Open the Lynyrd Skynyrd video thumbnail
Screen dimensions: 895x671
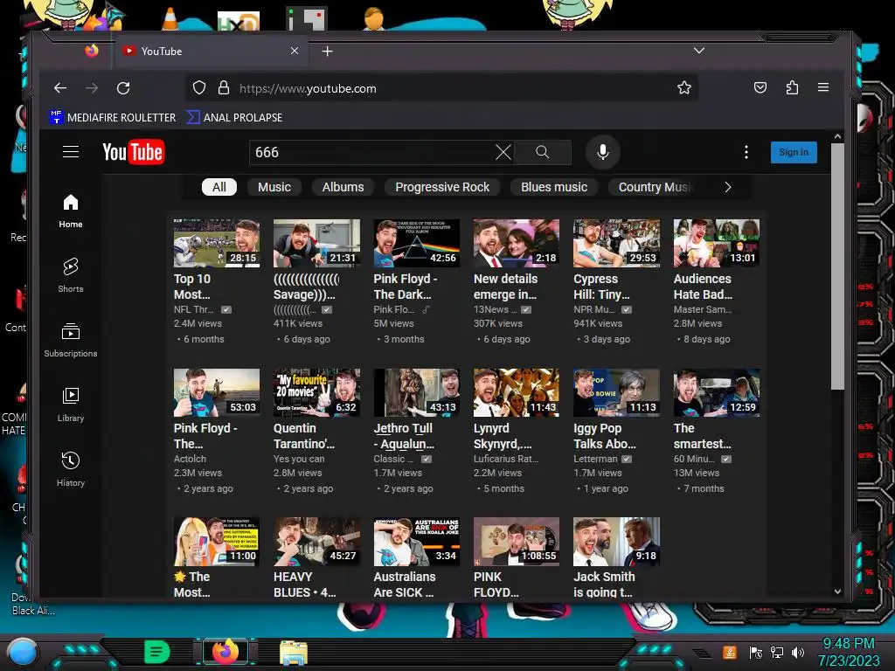click(517, 392)
